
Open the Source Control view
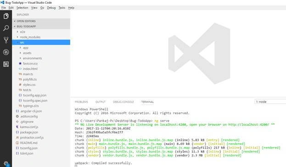tap(6, 40)
